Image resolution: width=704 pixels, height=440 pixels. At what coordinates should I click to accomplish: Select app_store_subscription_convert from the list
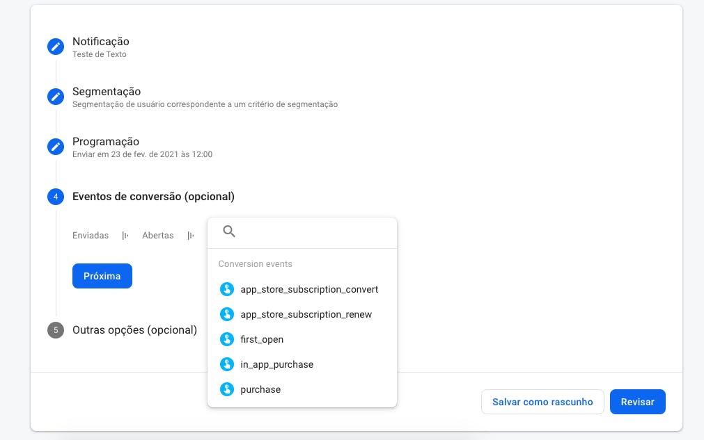click(309, 289)
